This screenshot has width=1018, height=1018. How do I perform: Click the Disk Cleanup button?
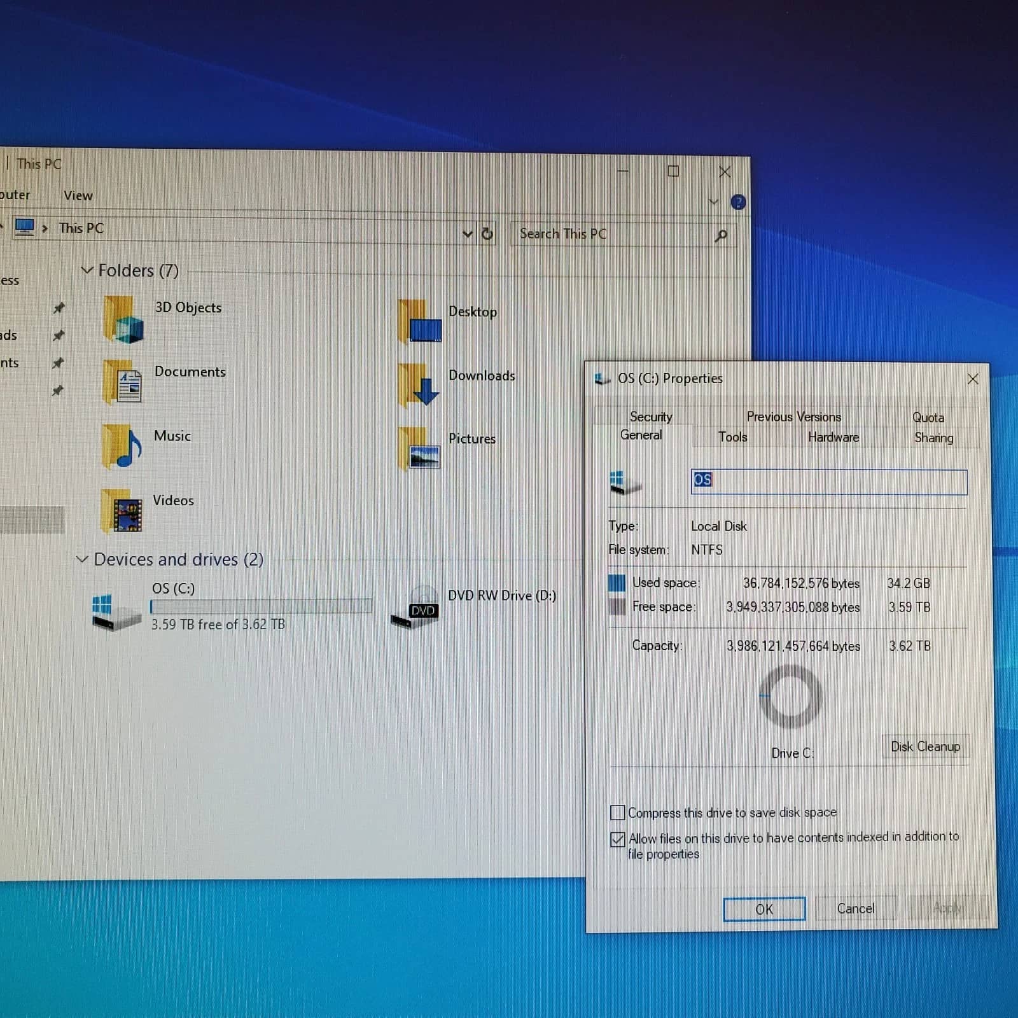(x=925, y=746)
